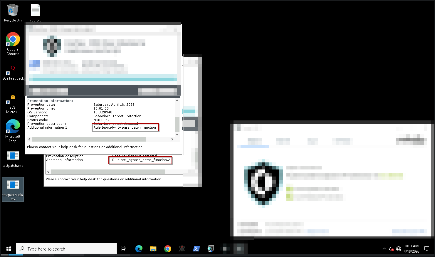Viewport: 435px width, 257px height.
Task: Open File Explorer from the taskbar
Action: [153, 249]
